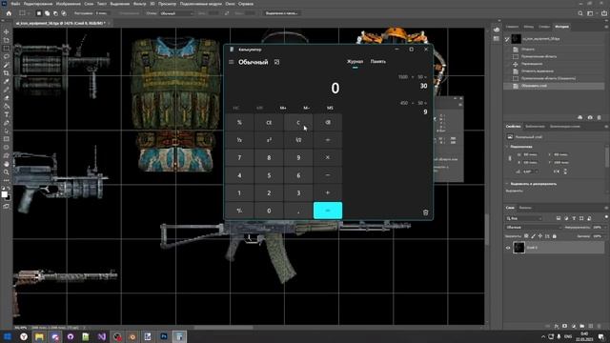Clear calculator history with trash icon
Viewport: 610px width, 343px height.
(x=426, y=212)
